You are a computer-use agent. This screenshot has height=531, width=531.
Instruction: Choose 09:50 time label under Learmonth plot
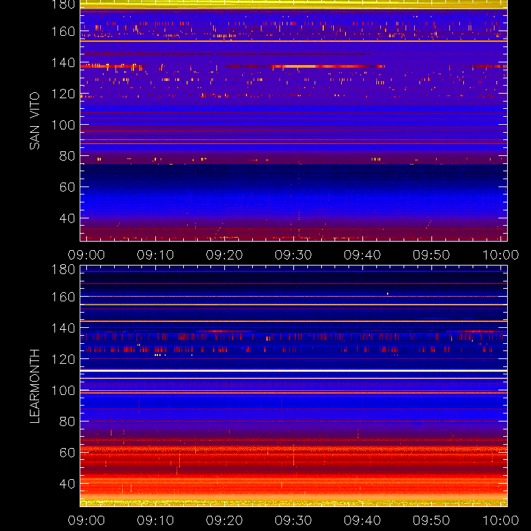tap(431, 520)
